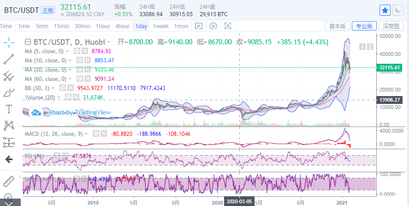The height and width of the screenshot is (206, 409).
Task: Open chart settings hexagon icon
Action: pyautogui.click(x=213, y=26)
